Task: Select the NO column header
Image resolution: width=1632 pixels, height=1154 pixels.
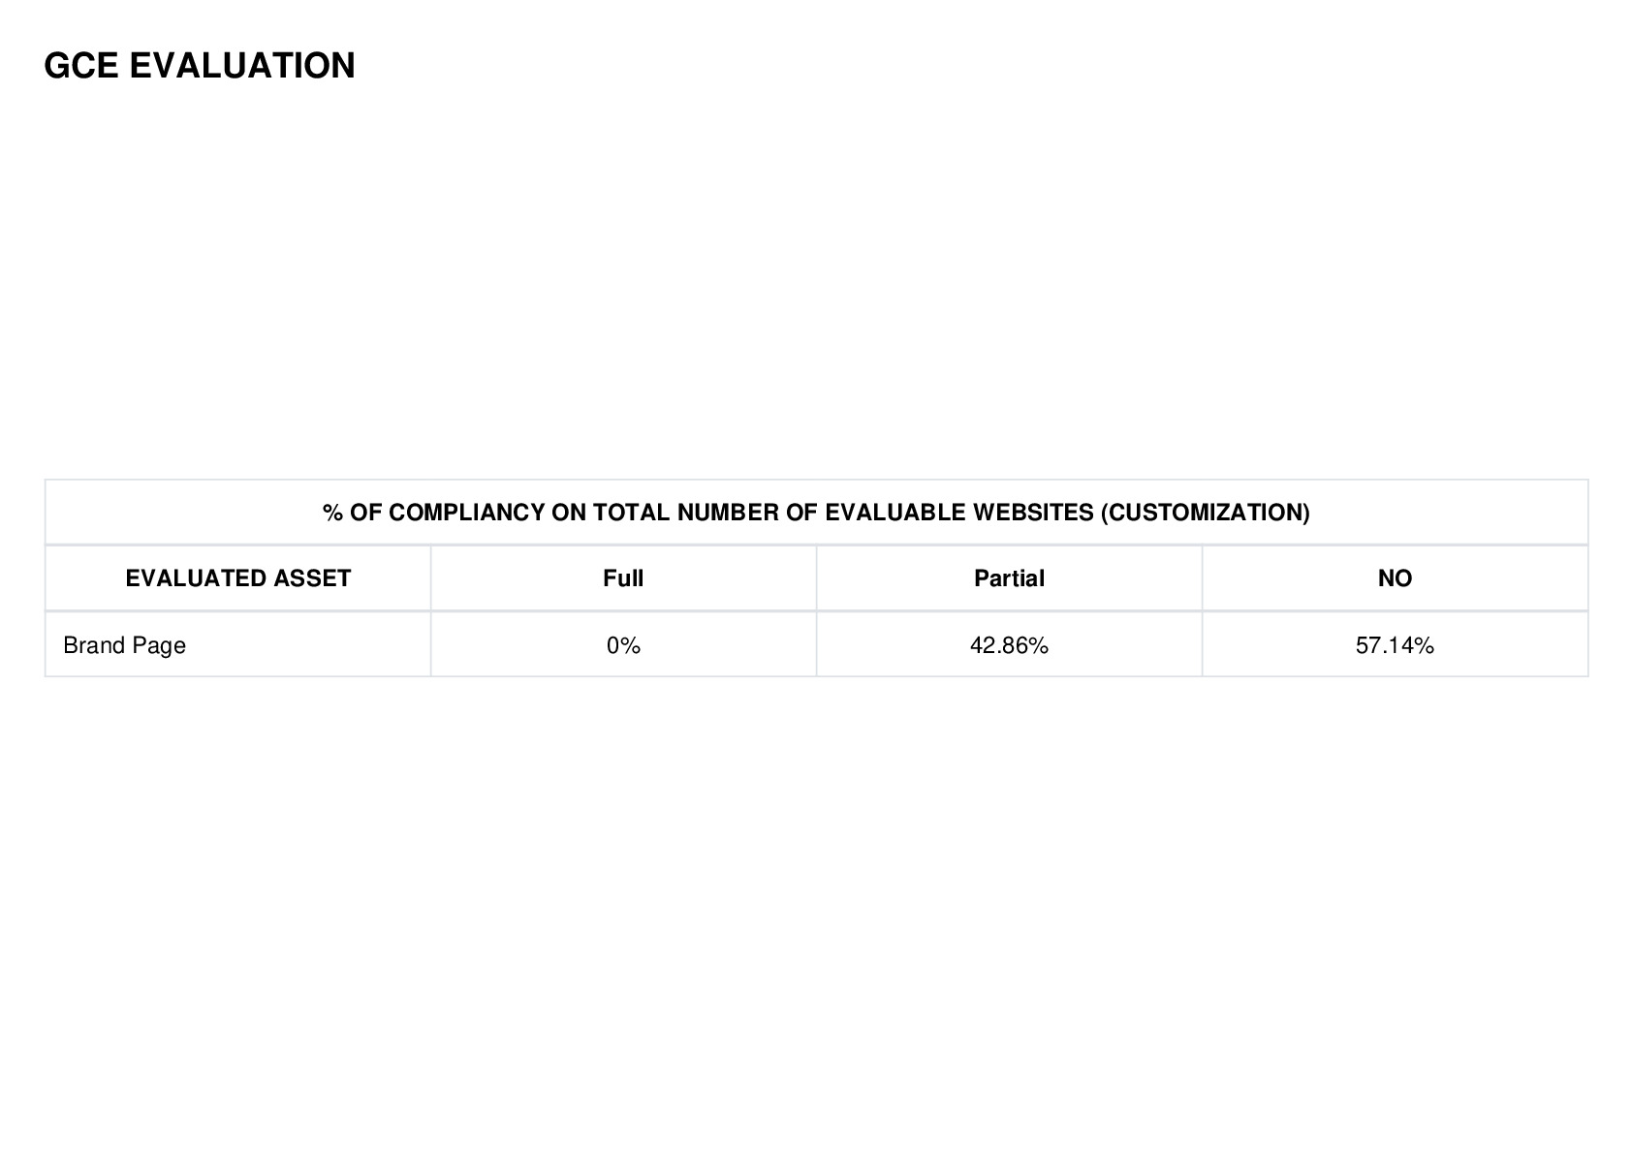Action: [1395, 578]
